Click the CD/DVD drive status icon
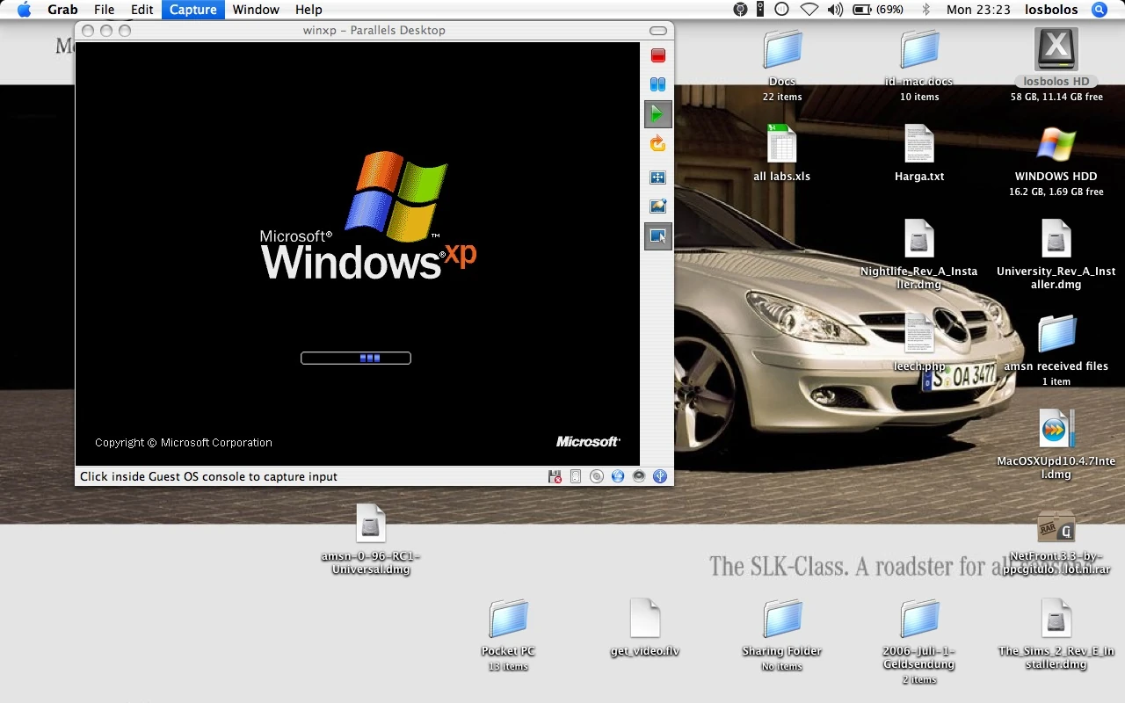 click(x=597, y=476)
